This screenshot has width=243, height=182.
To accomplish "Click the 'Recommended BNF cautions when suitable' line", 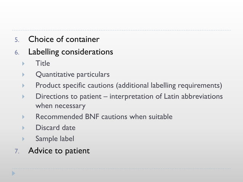I will pos(104,117).
